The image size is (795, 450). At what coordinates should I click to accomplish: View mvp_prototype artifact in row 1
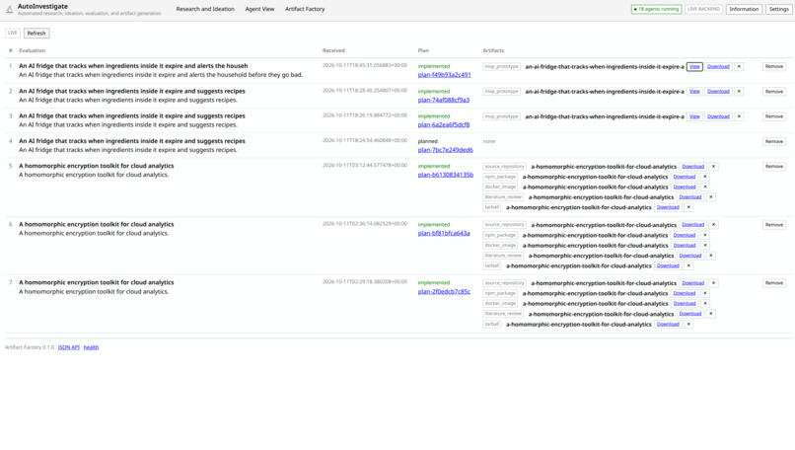[x=694, y=66]
